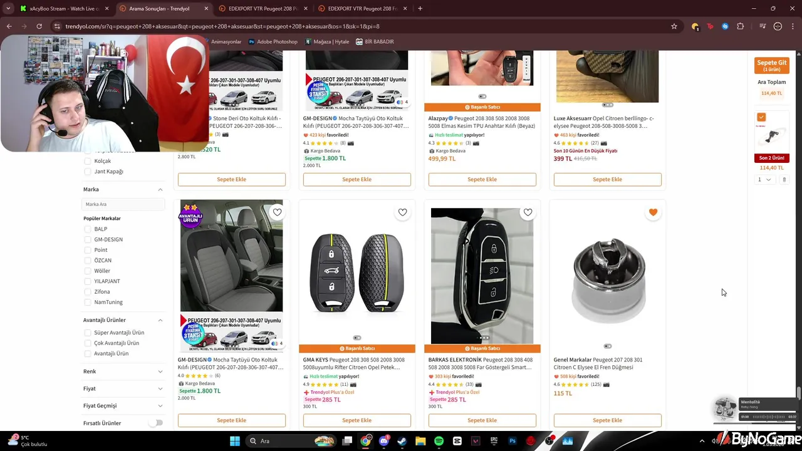
Task: Open Spotify from the taskbar
Action: [x=439, y=441]
